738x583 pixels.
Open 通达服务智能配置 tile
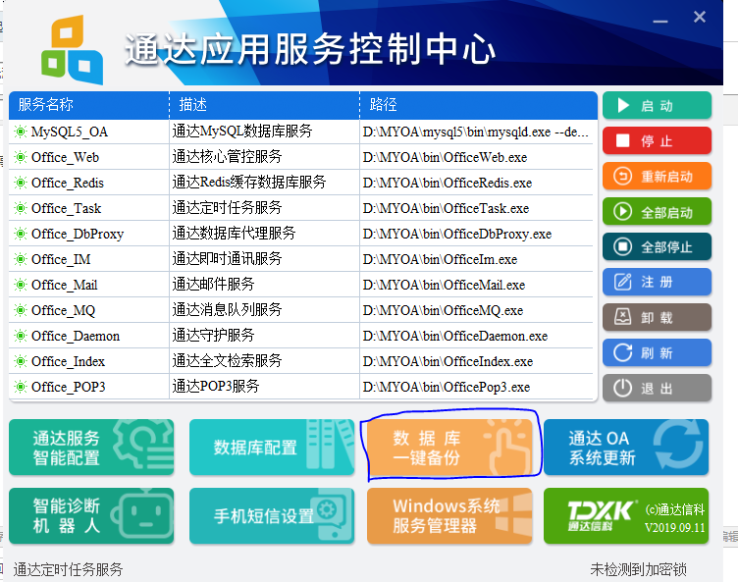point(91,448)
